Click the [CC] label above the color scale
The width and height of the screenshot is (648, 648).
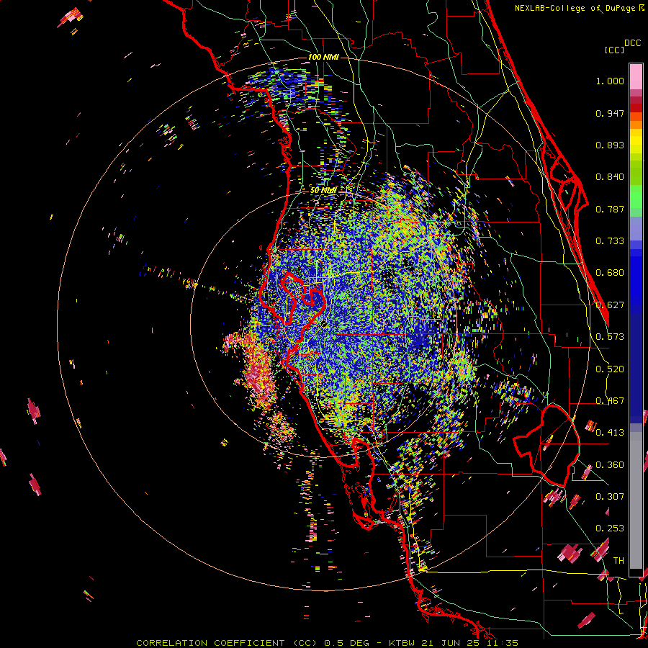[614, 50]
